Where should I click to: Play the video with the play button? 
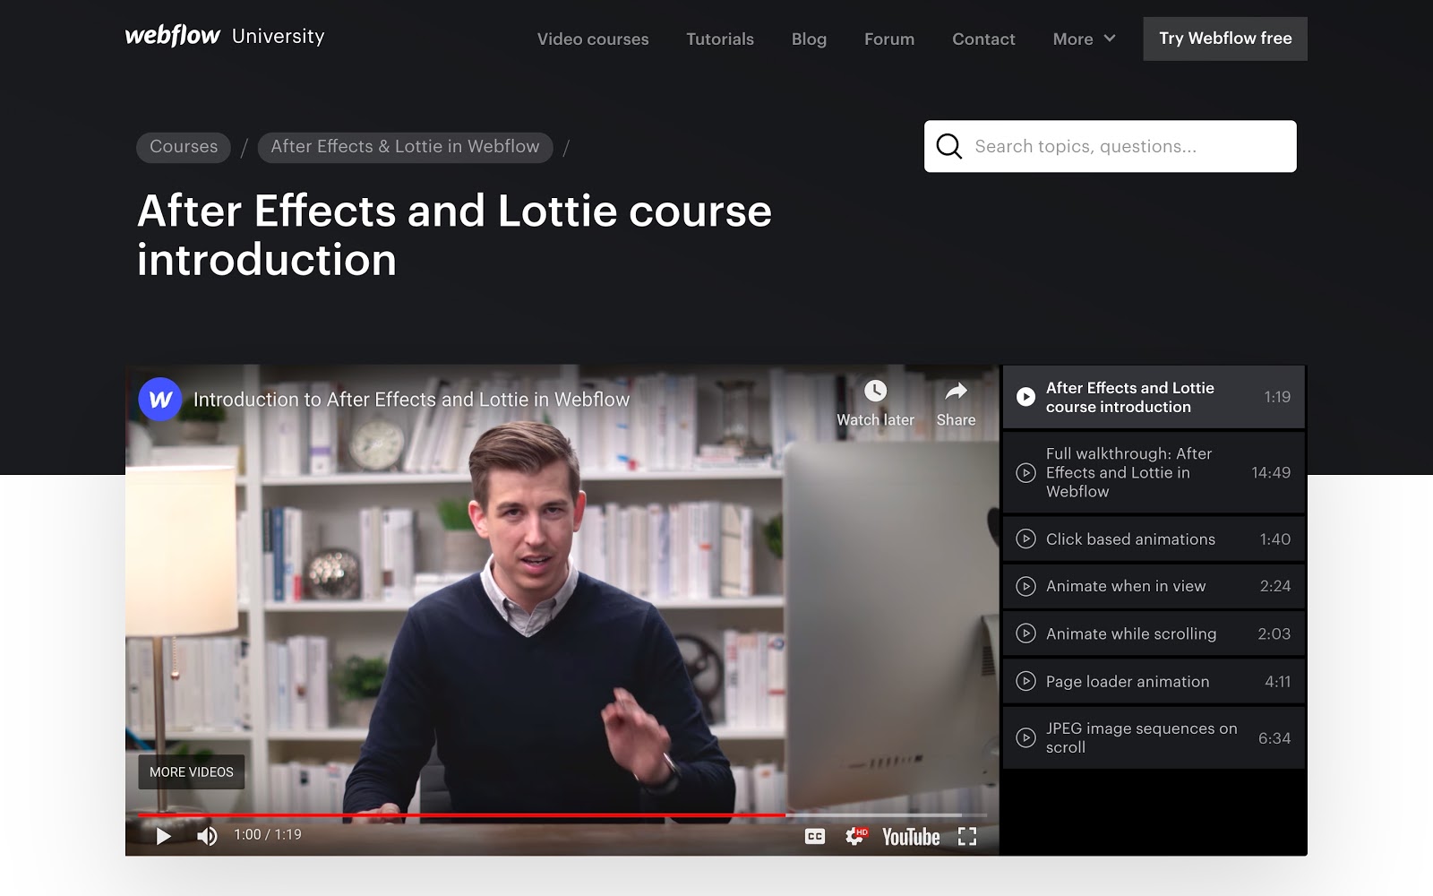pyautogui.click(x=163, y=836)
